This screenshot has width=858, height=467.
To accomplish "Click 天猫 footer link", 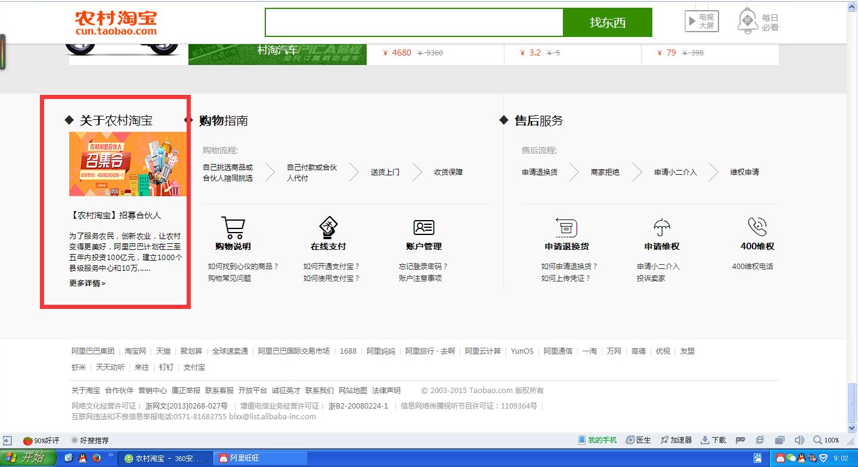I will click(163, 351).
